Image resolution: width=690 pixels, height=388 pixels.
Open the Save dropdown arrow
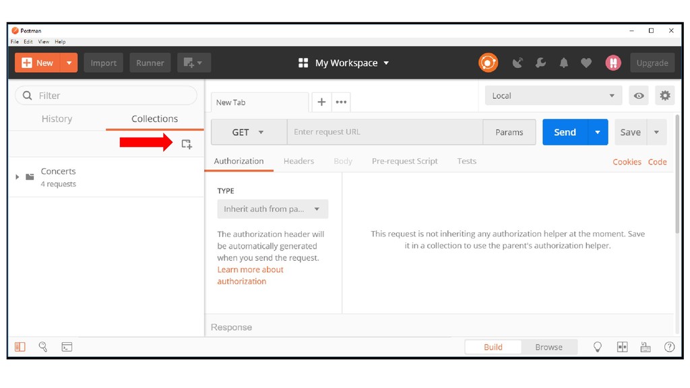point(656,132)
